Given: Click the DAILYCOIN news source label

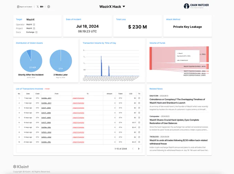Looking at the screenshot, I should pyautogui.click(x=154, y=96).
